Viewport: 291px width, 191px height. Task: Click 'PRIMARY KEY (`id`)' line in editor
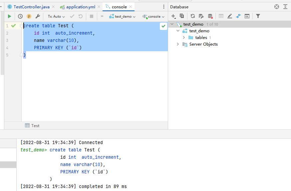pyautogui.click(x=58, y=48)
